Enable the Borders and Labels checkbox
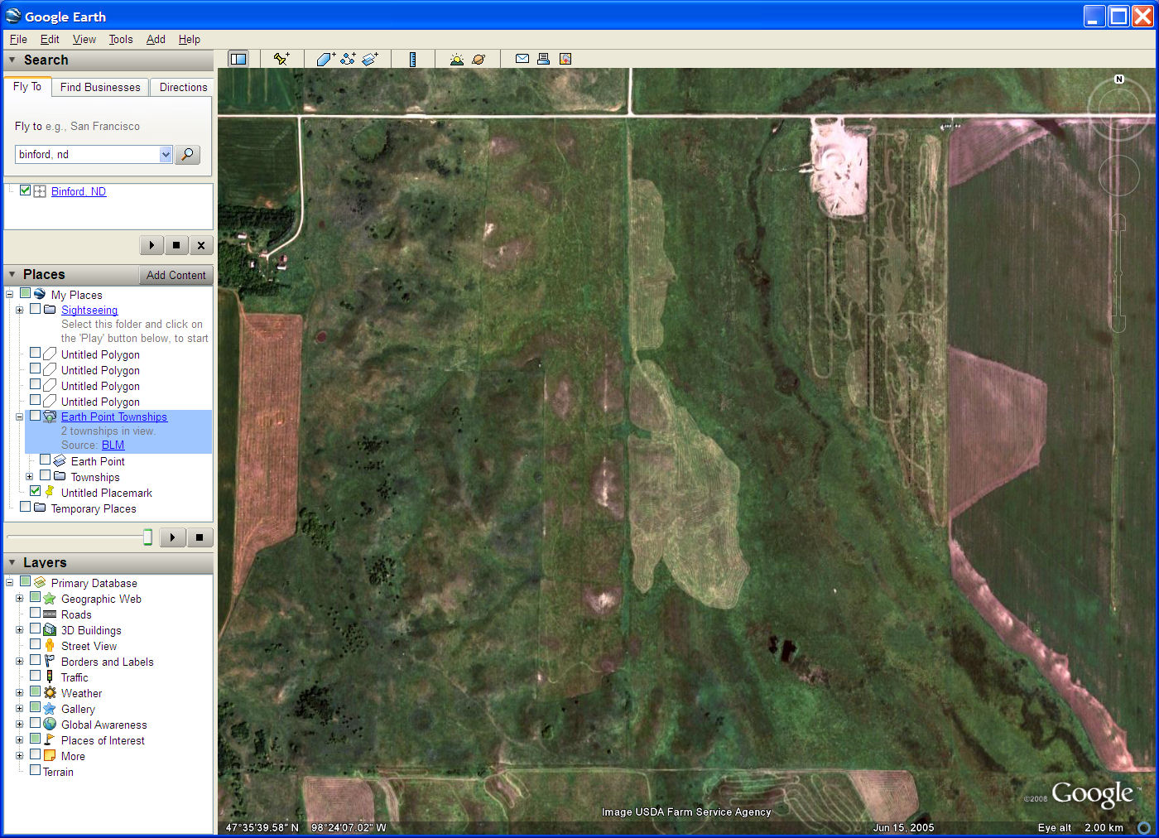The height and width of the screenshot is (838, 1159). pos(35,661)
